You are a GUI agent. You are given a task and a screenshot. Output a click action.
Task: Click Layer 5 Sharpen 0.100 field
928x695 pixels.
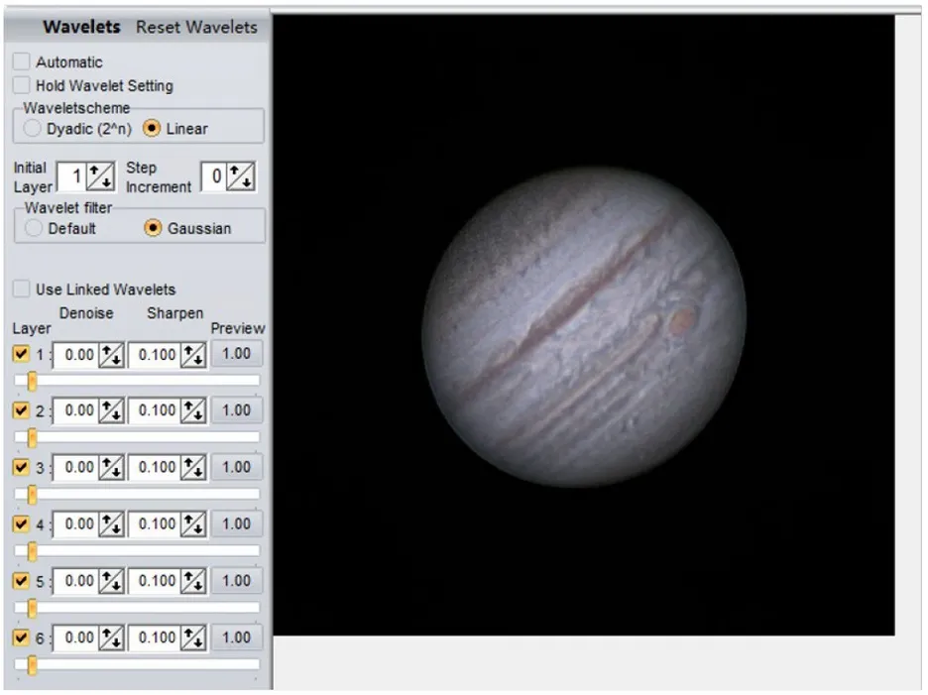[155, 581]
